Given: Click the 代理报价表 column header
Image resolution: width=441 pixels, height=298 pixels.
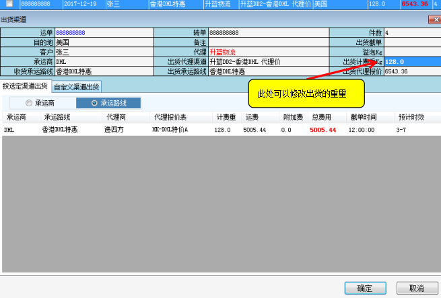Looking at the screenshot, I should tap(170, 117).
